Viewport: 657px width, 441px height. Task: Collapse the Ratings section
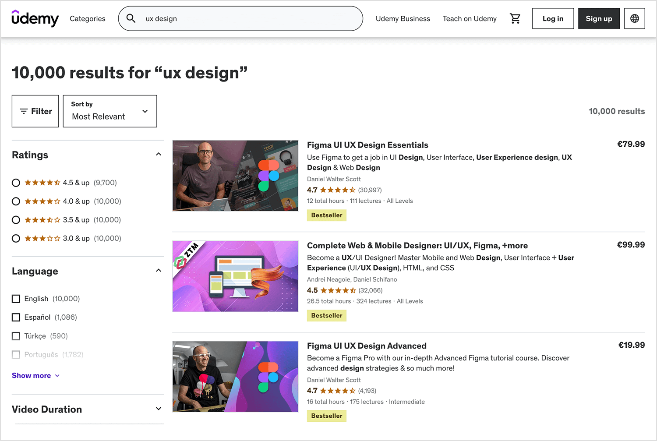pyautogui.click(x=159, y=154)
